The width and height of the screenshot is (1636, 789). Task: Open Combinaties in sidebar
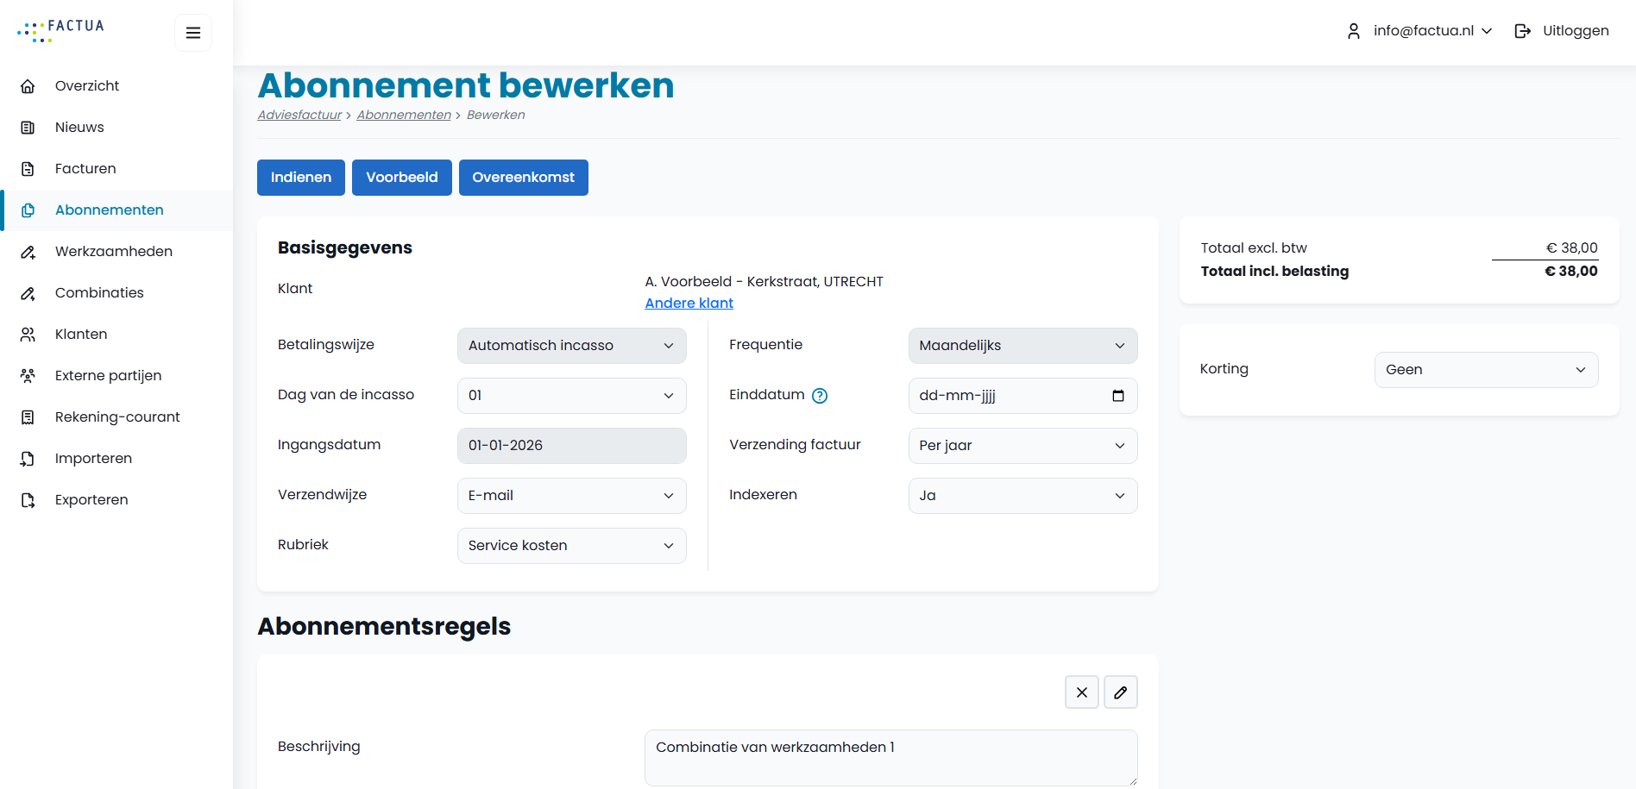[x=116, y=293]
